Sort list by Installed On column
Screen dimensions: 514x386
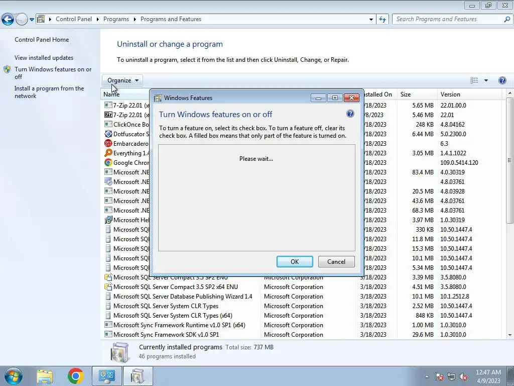pos(379,94)
